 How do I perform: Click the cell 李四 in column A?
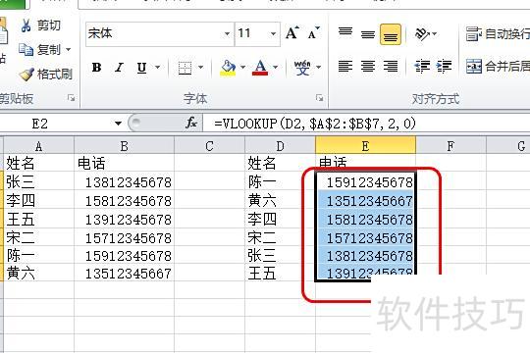pyautogui.click(x=38, y=200)
